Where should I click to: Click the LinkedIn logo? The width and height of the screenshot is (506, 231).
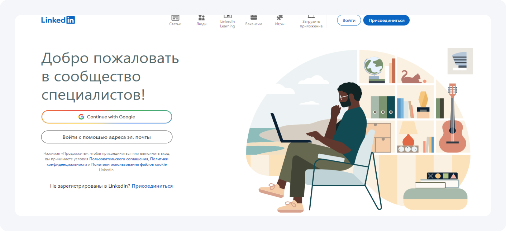tap(58, 20)
